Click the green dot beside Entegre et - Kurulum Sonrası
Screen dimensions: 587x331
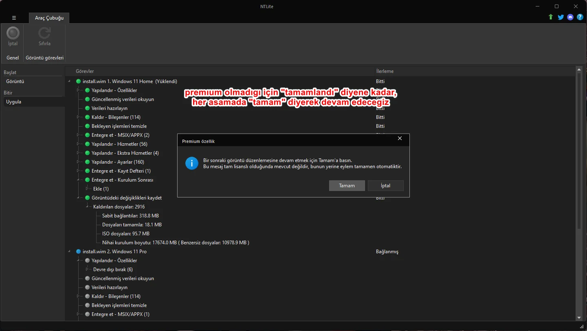(87, 180)
